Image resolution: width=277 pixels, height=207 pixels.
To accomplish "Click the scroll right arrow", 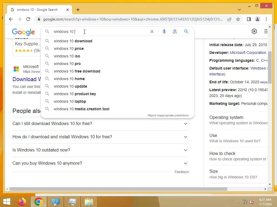I will 265,189.
